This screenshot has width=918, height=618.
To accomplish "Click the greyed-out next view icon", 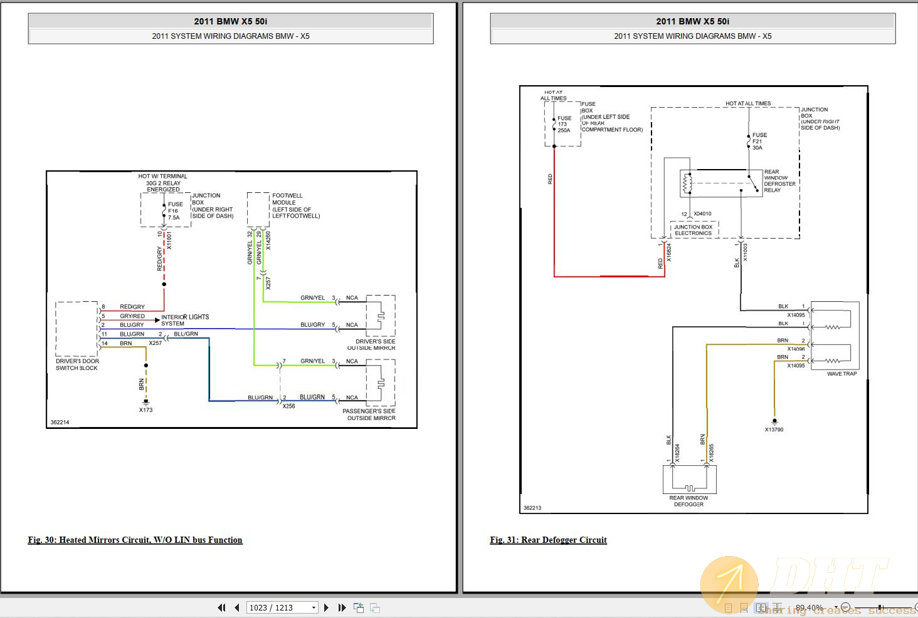I will tap(375, 607).
